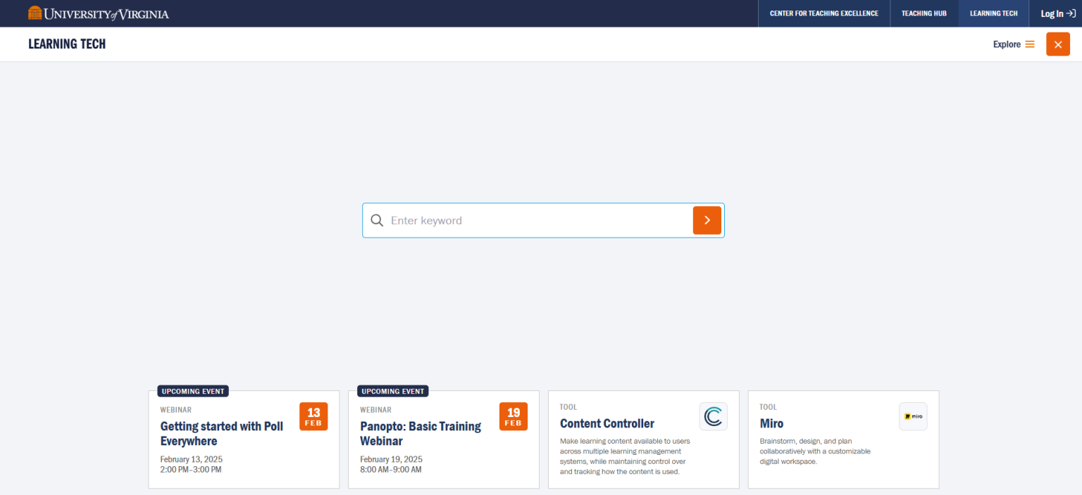
Task: Switch to the Teaching Hub navigation tab
Action: click(x=924, y=13)
